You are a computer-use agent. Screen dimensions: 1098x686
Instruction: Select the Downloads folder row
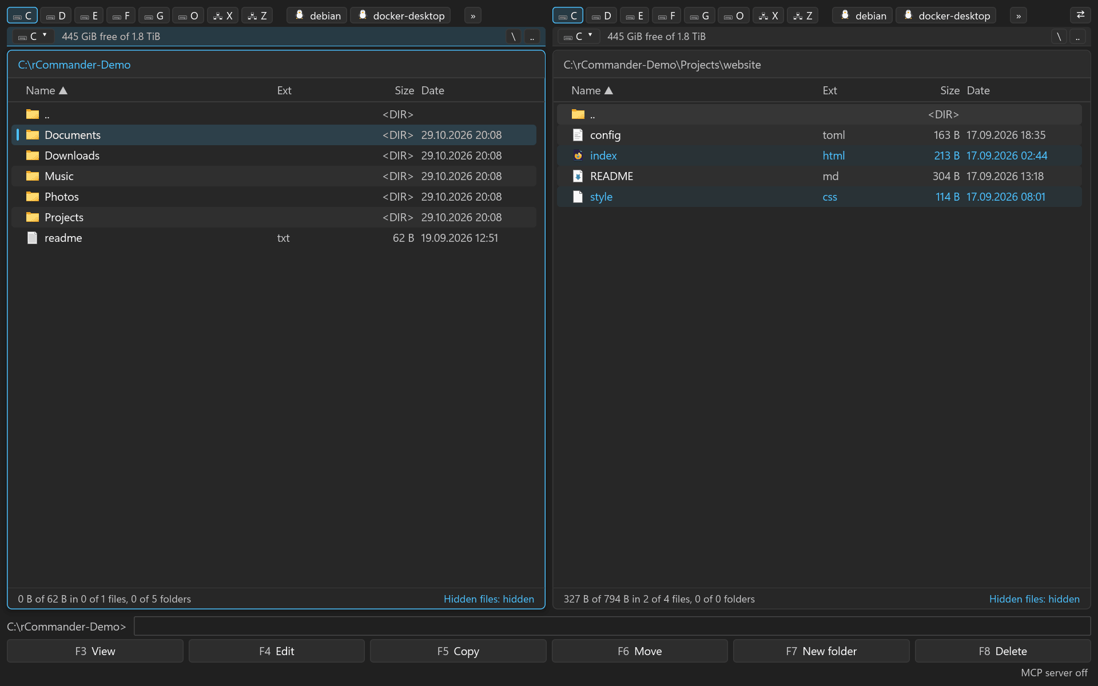tap(274, 155)
